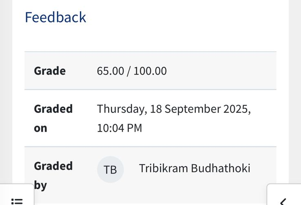The image size is (301, 205).
Task: Click the word "on" under Graded
Action: click(x=40, y=128)
